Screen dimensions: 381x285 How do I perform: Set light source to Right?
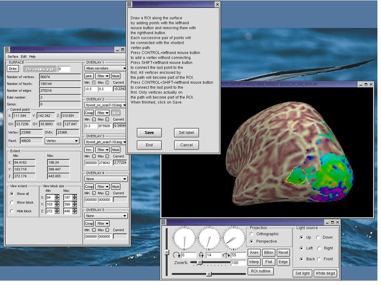click(x=319, y=248)
